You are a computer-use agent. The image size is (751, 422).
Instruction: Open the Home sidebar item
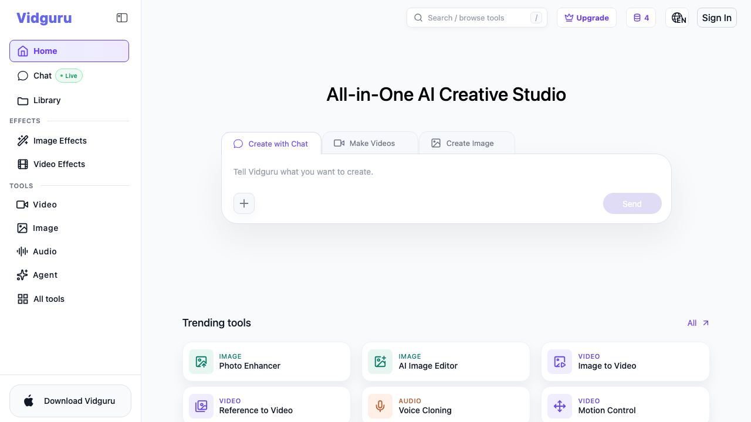(x=69, y=51)
